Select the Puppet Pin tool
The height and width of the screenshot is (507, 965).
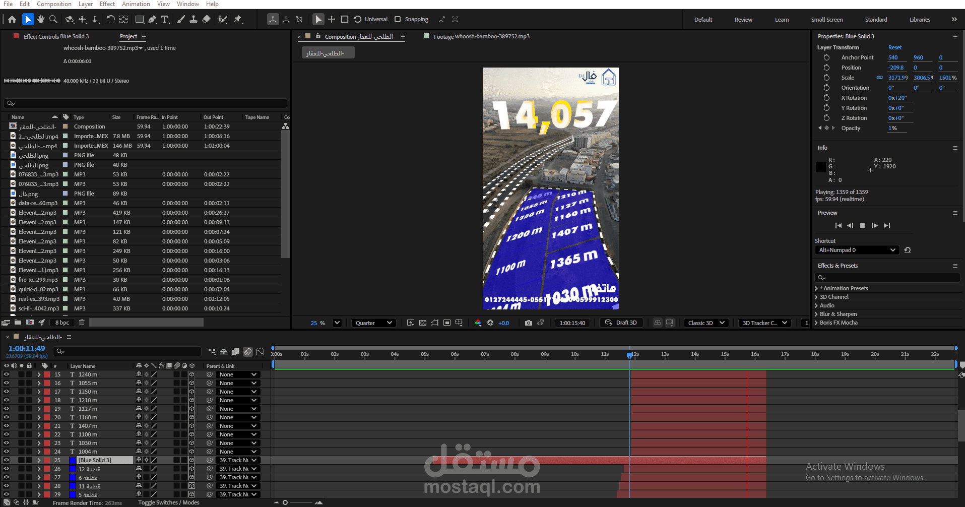pyautogui.click(x=238, y=20)
